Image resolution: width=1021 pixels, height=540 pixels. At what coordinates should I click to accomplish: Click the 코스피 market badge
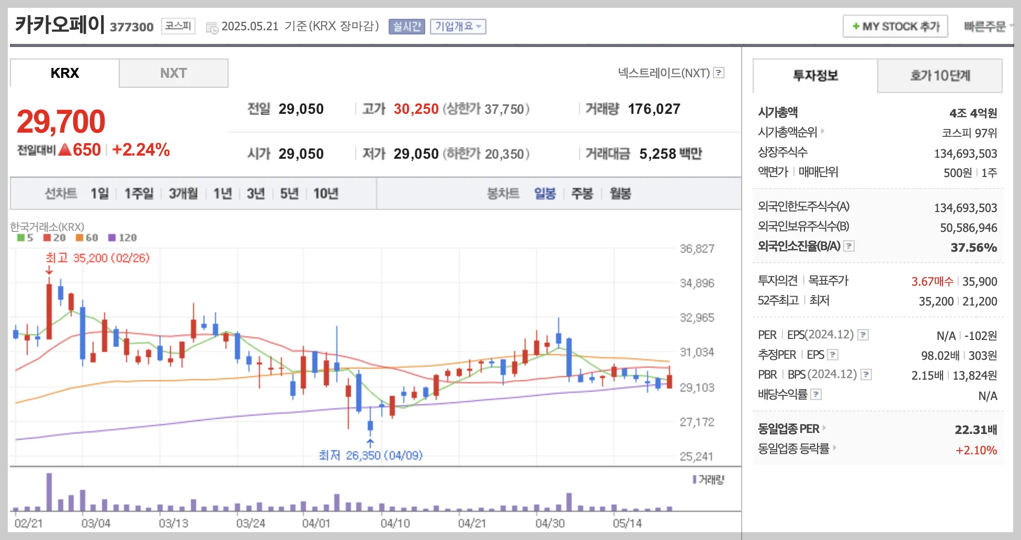(178, 26)
